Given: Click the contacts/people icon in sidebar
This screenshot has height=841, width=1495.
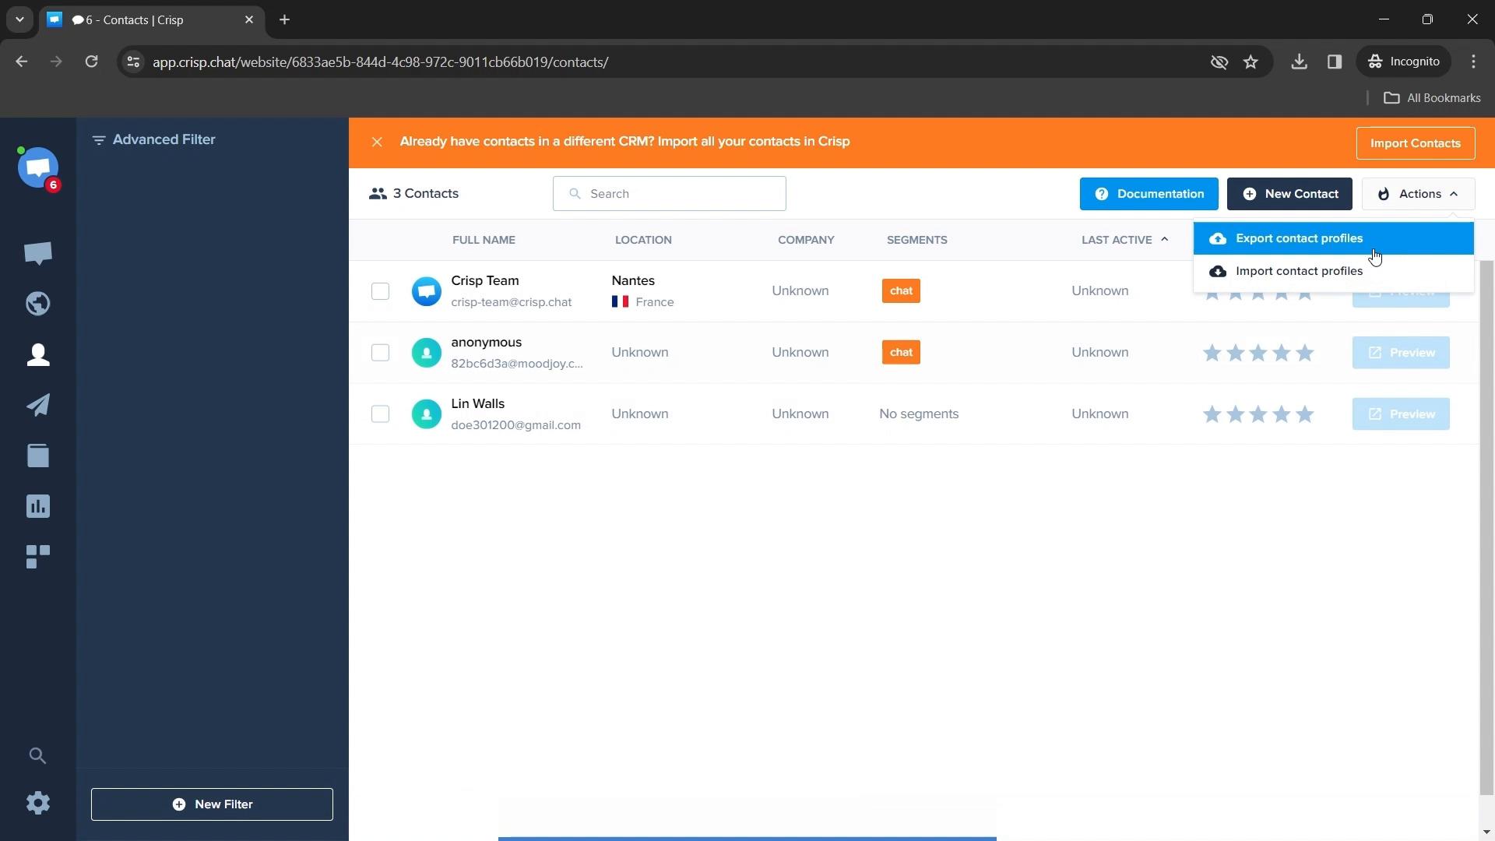Looking at the screenshot, I should pyautogui.click(x=38, y=354).
